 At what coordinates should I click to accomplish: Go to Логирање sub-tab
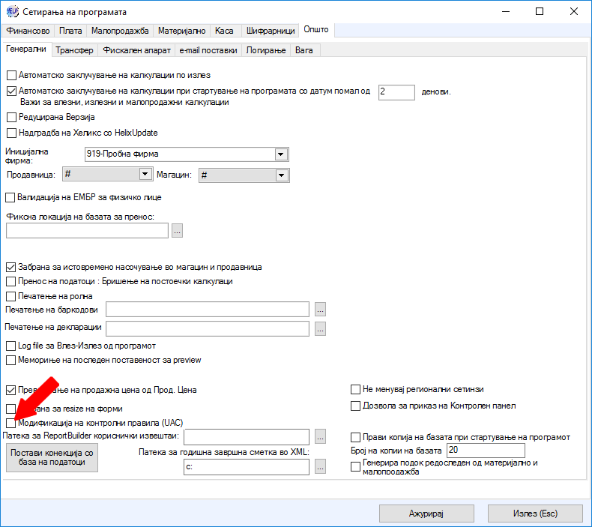[x=266, y=50]
